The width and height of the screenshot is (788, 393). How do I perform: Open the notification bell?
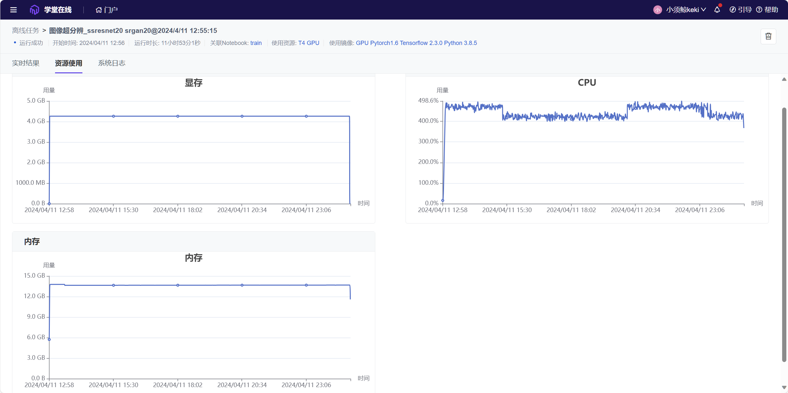pos(717,10)
